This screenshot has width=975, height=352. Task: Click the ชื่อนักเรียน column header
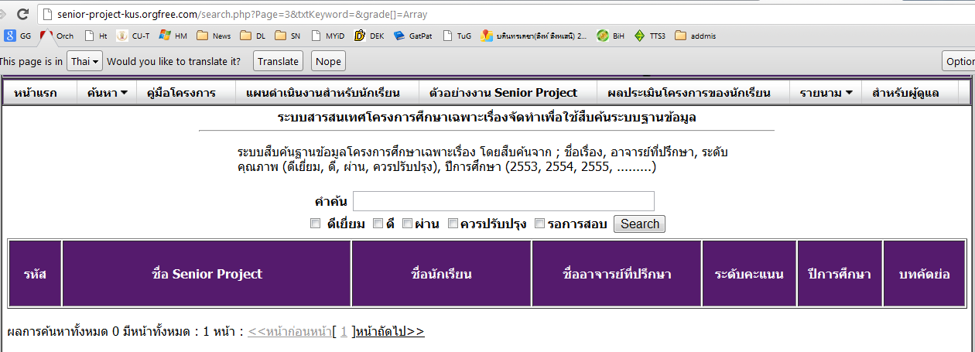tap(442, 274)
